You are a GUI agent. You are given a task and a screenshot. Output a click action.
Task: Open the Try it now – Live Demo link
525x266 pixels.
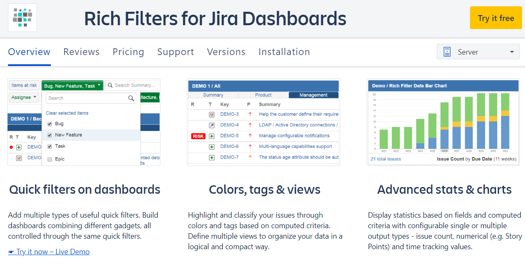point(49,252)
